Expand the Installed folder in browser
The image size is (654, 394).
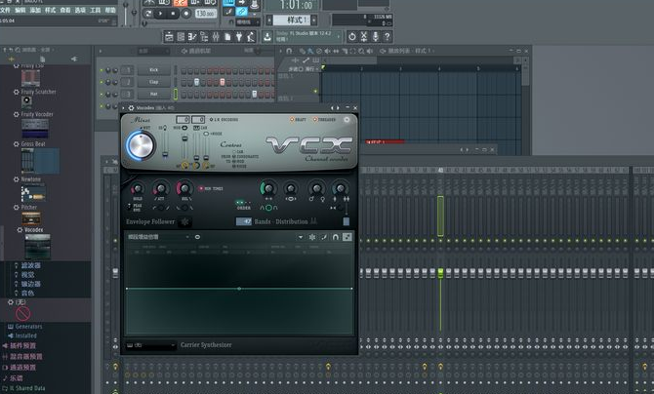point(25,335)
